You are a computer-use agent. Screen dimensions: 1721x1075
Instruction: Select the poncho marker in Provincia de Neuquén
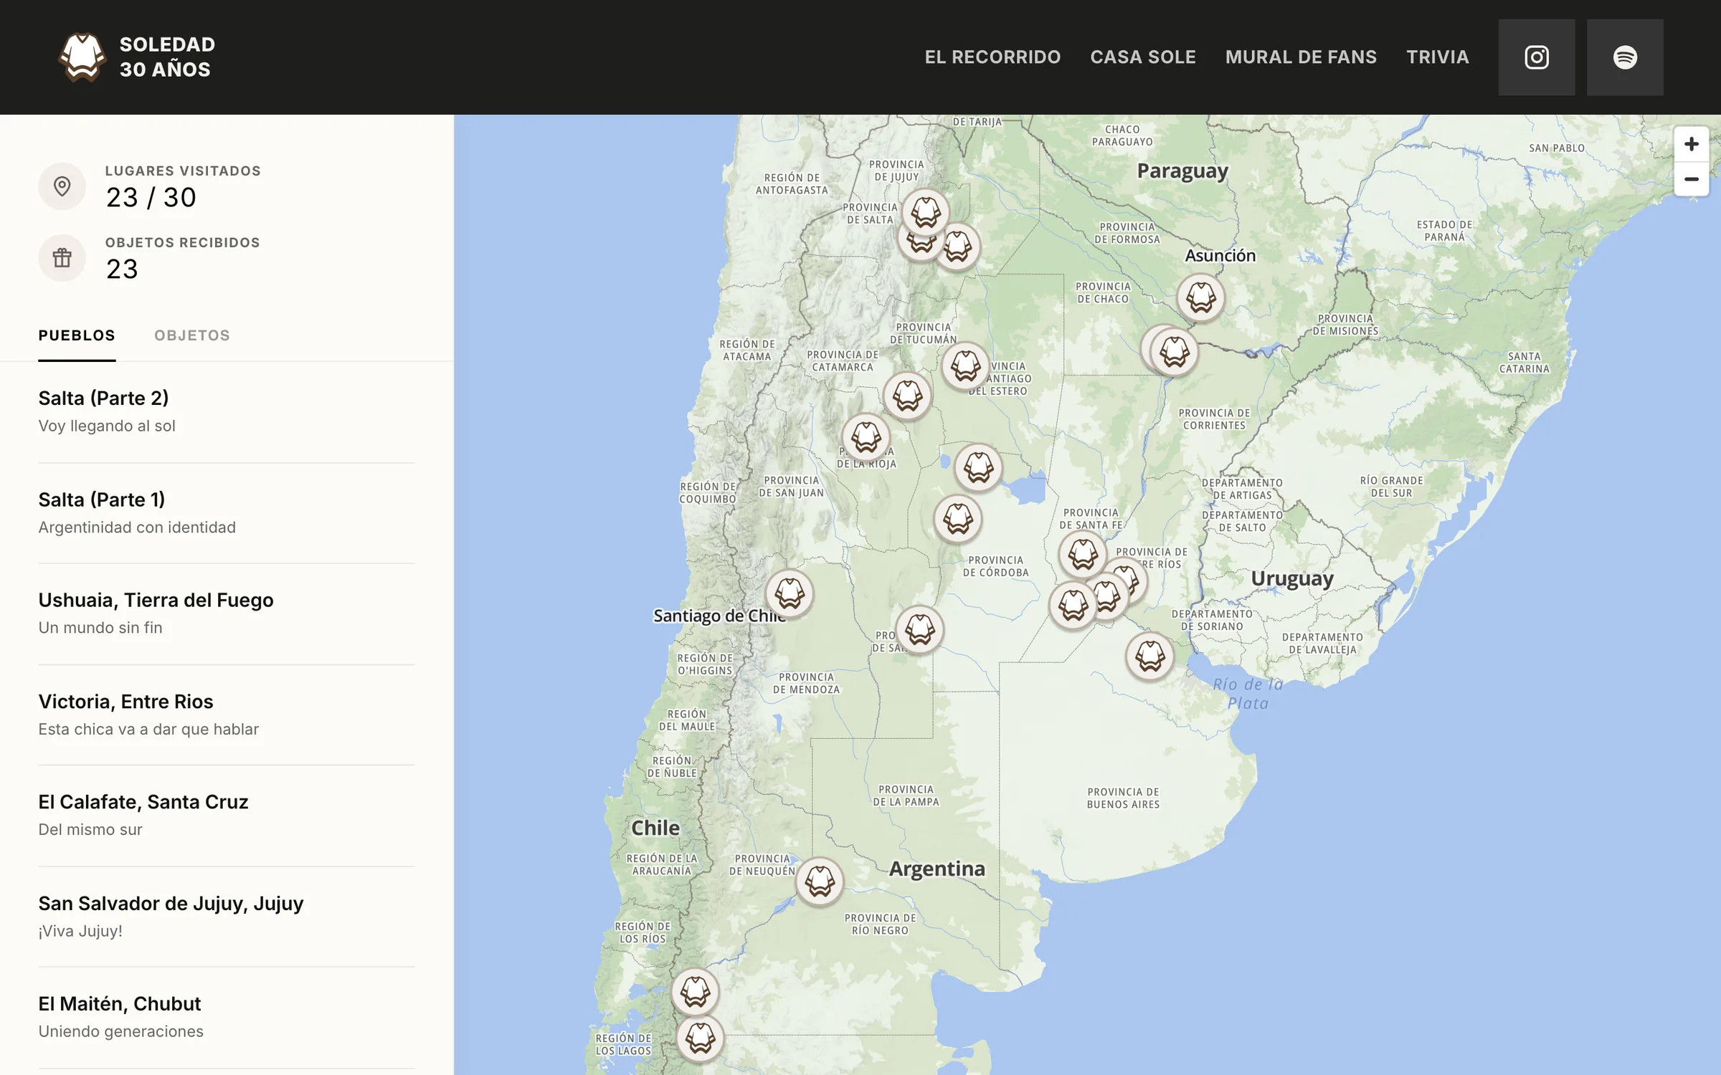[x=820, y=881]
